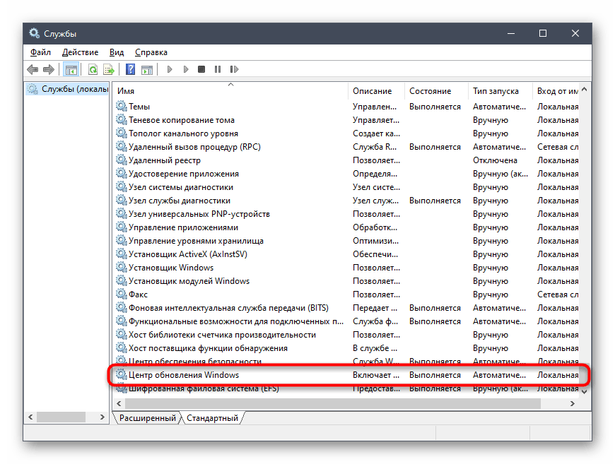This screenshot has width=615, height=464.
Task: Toggle the console tree toolbar icon
Action: 71,69
